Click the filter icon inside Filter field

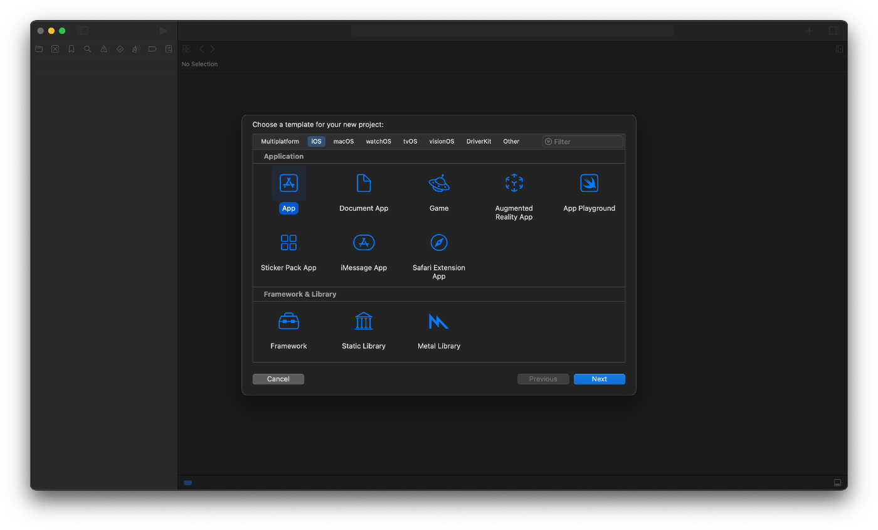tap(549, 142)
